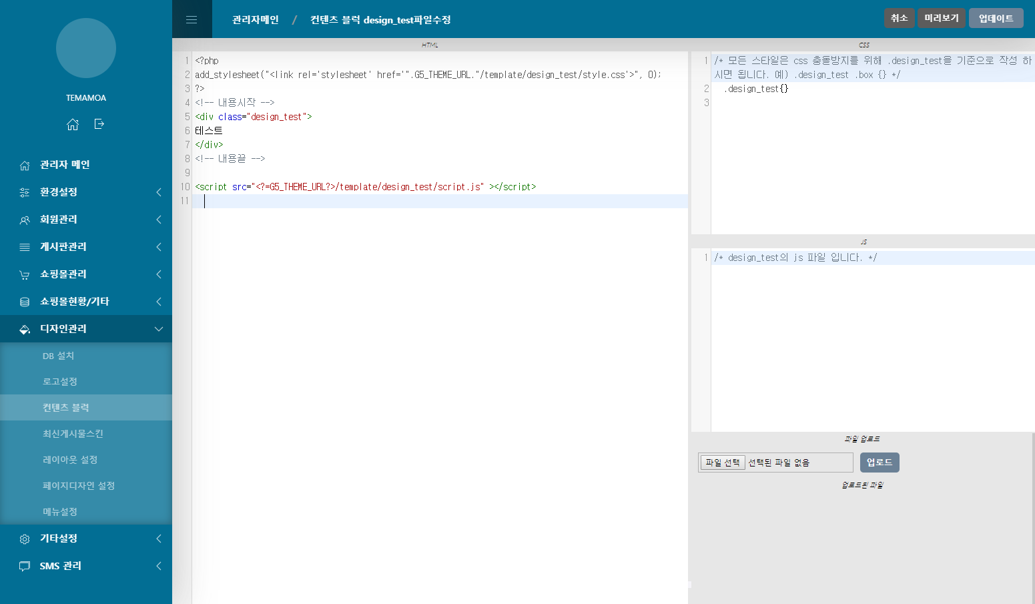The image size is (1035, 604).
Task: Click the home icon under TEMAMOA
Action: pyautogui.click(x=73, y=124)
